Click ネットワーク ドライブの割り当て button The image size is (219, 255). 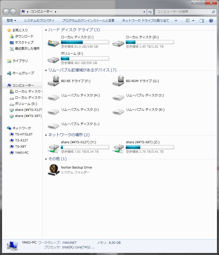tap(145, 20)
